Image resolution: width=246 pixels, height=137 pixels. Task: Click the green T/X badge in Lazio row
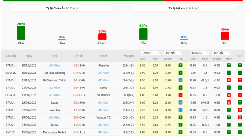(x=240, y=102)
